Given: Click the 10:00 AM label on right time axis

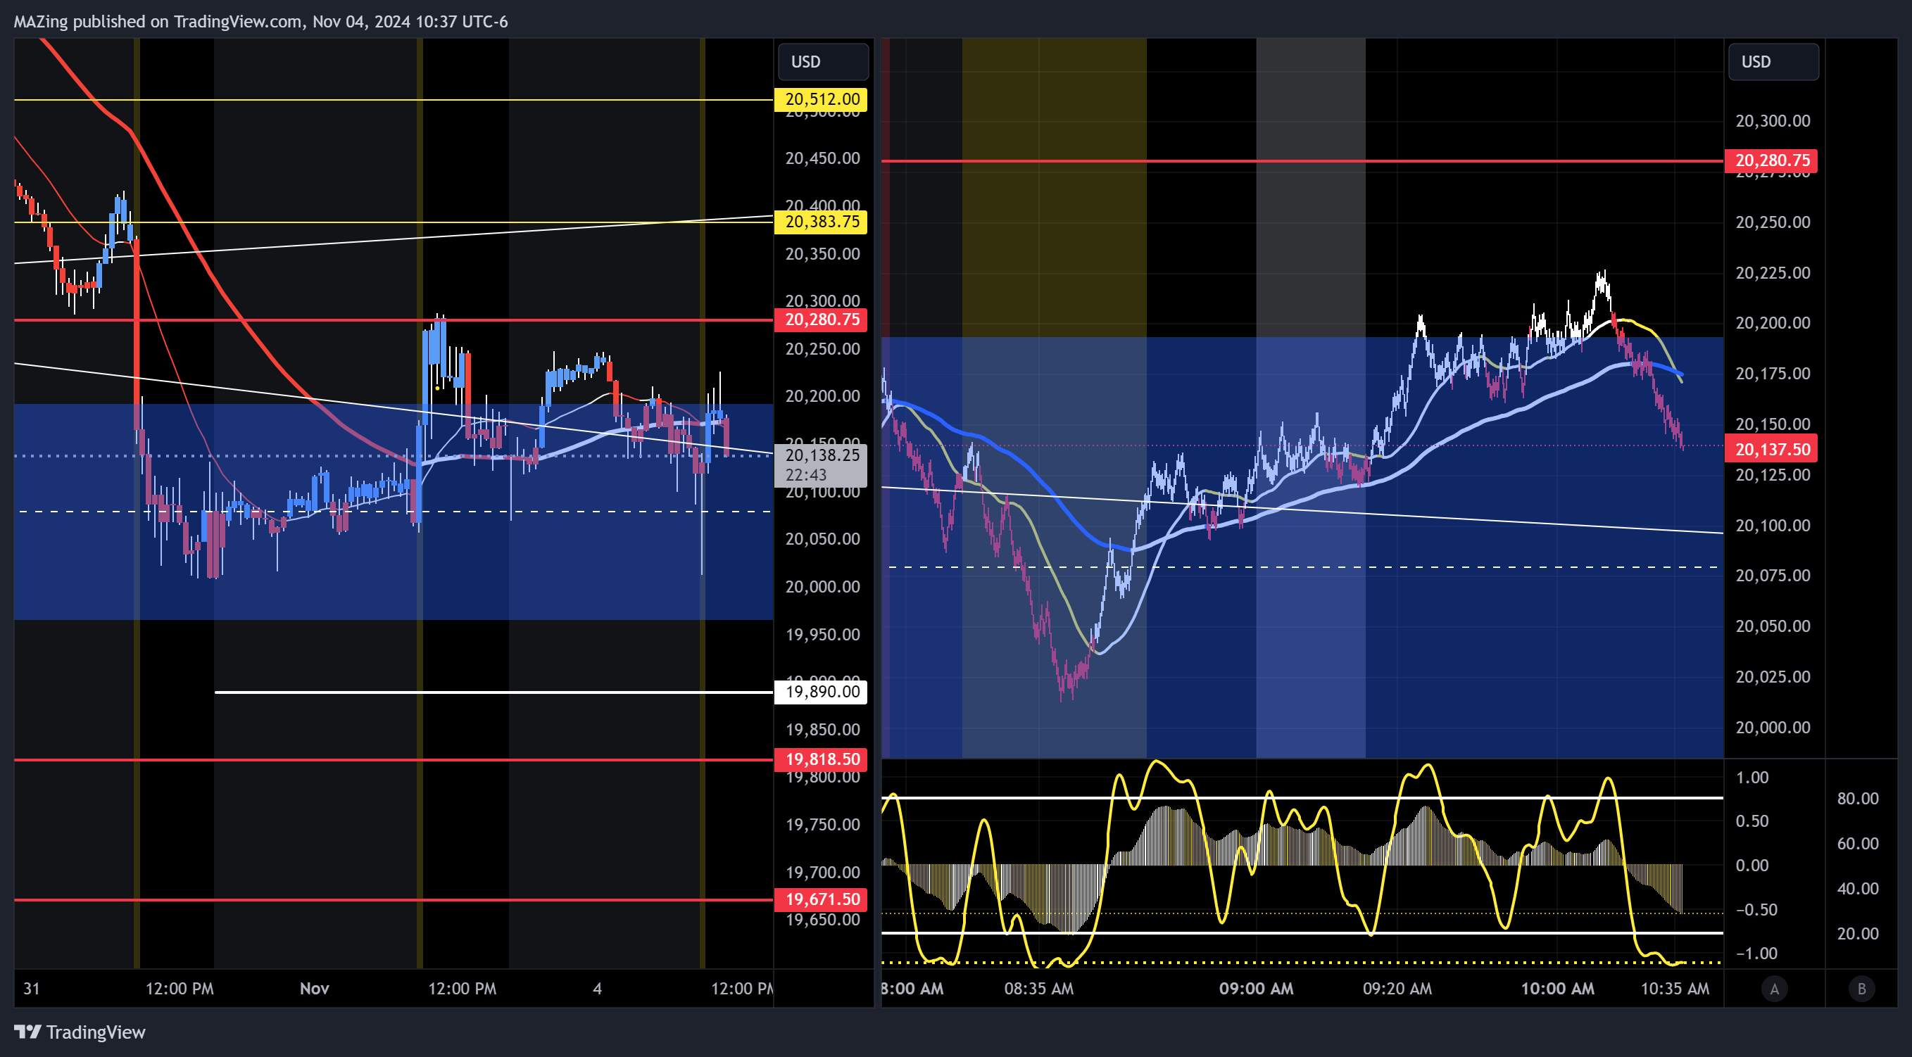Looking at the screenshot, I should pyautogui.click(x=1557, y=989).
